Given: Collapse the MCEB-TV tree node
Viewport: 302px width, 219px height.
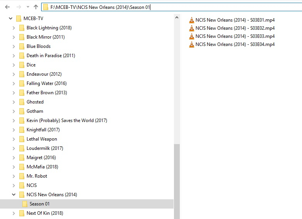Looking at the screenshot, I should pos(10,19).
